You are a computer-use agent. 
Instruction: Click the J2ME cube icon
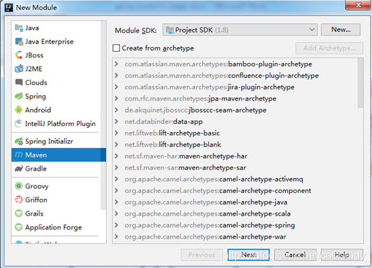pyautogui.click(x=19, y=69)
